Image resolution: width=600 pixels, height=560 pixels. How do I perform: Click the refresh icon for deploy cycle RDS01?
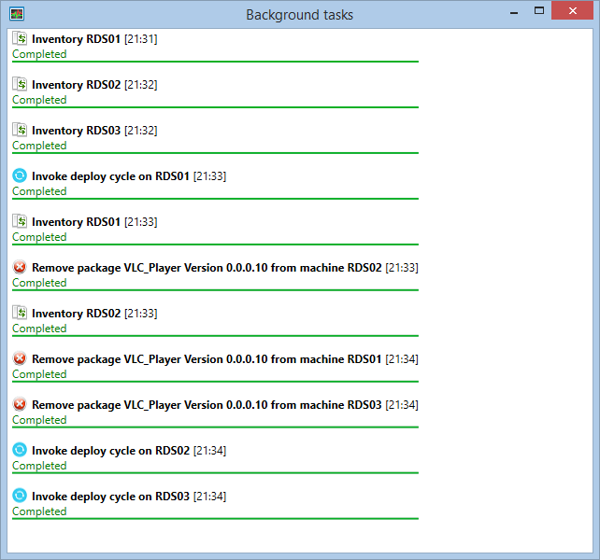tap(20, 175)
